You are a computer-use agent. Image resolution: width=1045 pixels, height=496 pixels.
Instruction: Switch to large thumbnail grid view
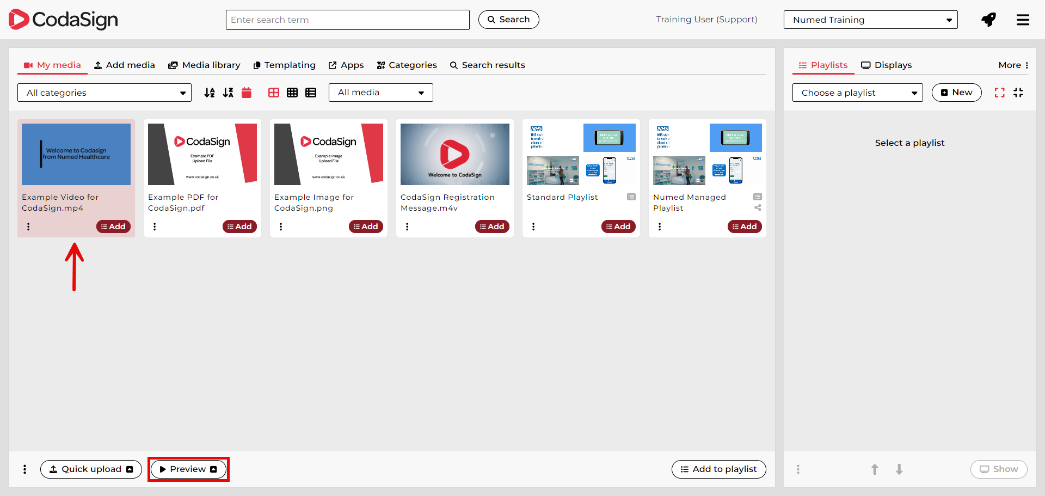point(274,93)
